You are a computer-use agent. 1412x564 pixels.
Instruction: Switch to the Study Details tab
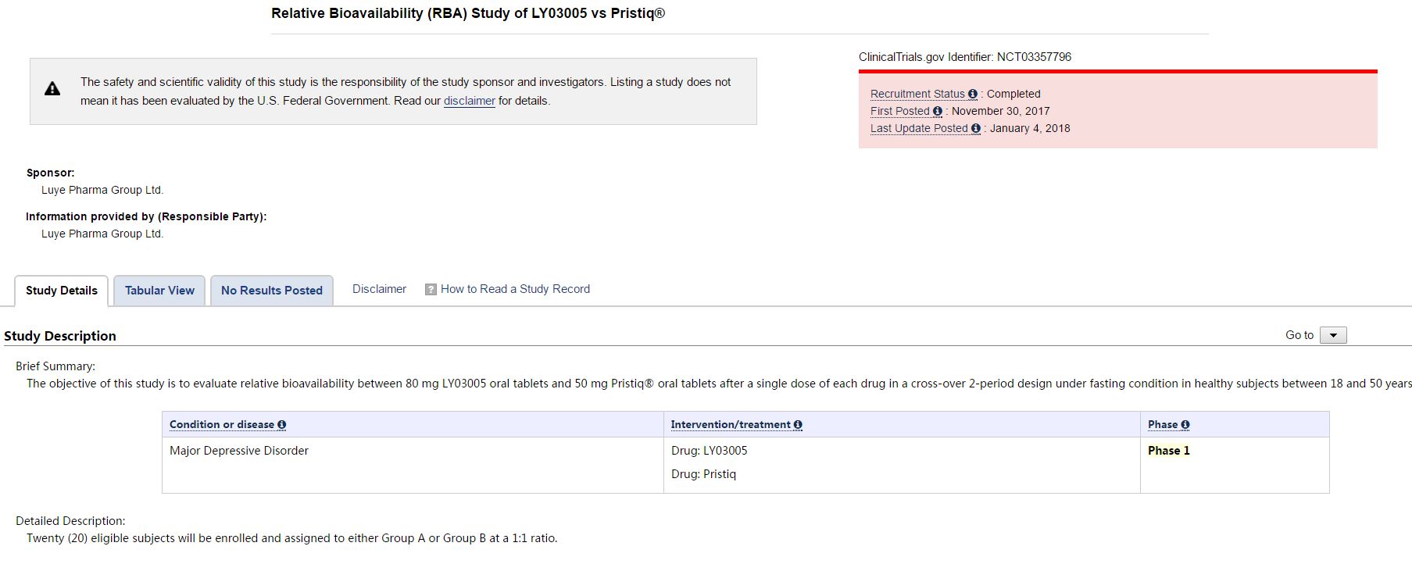pyautogui.click(x=62, y=291)
